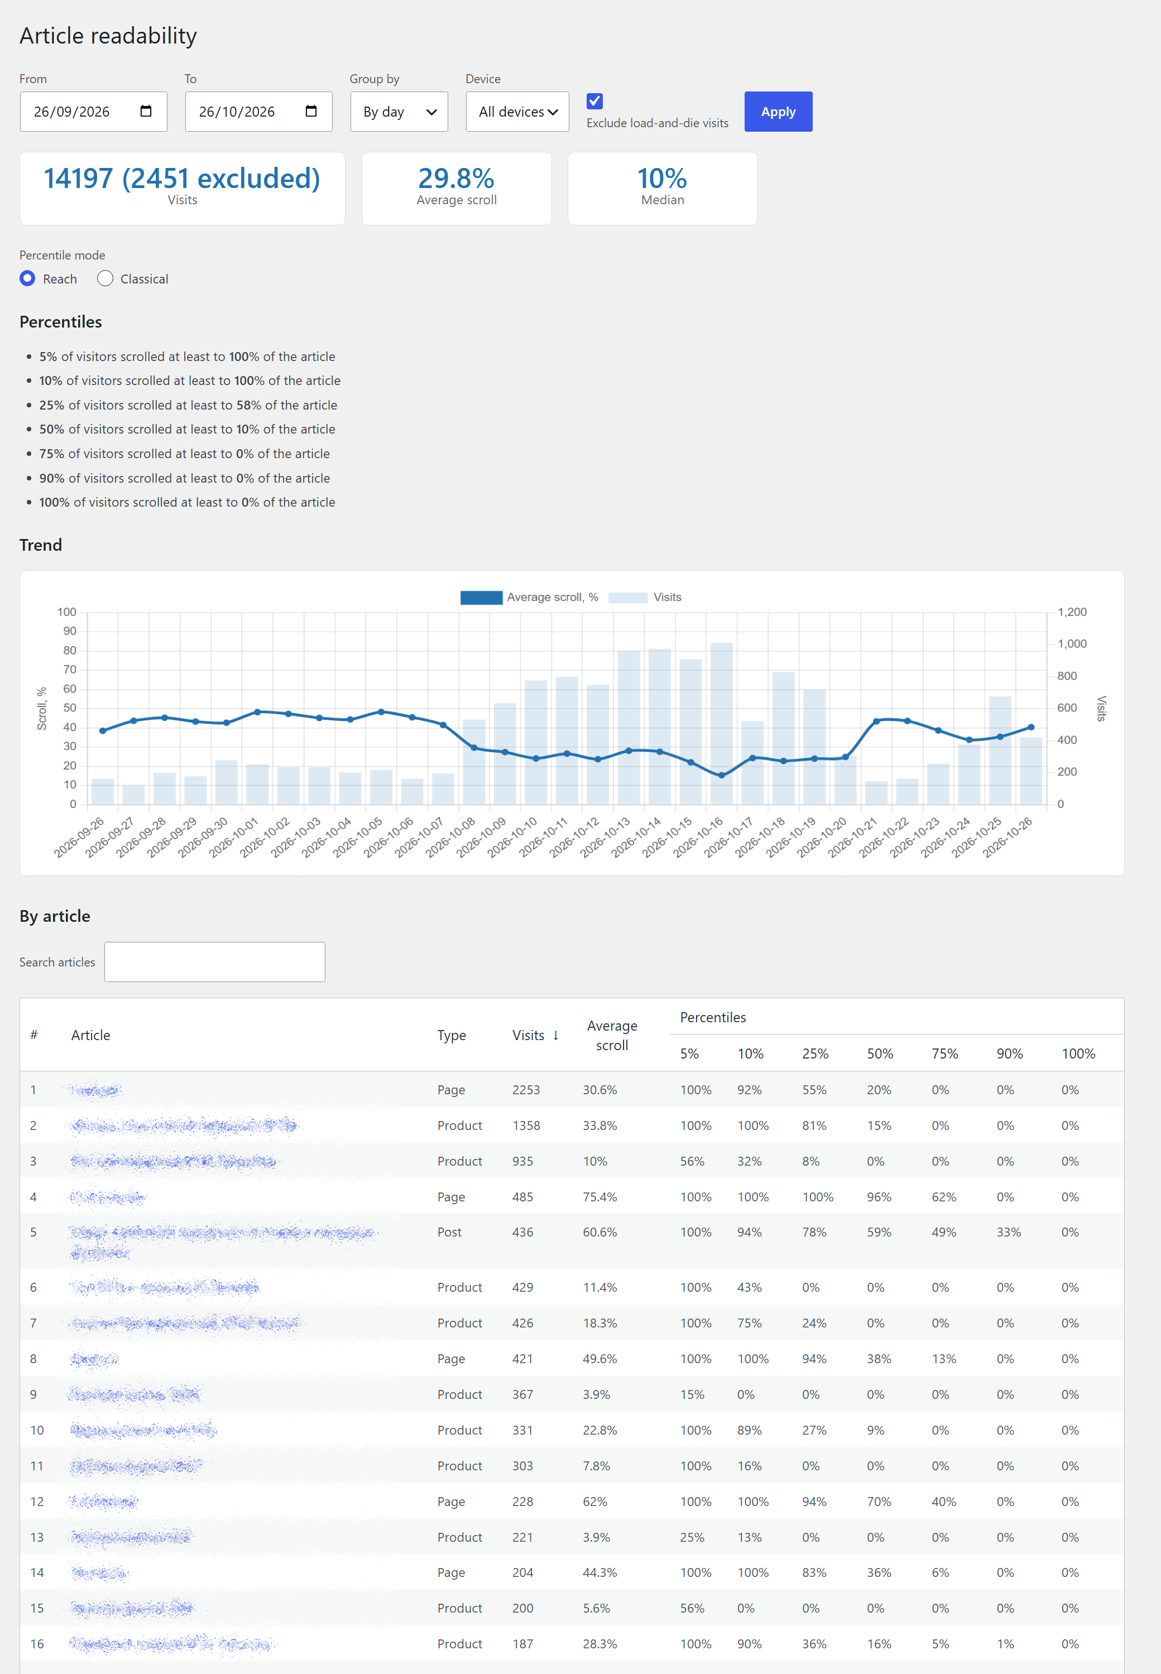This screenshot has width=1161, height=1674.
Task: Click the 2026-10-21 data point on the trend line
Action: click(x=876, y=721)
